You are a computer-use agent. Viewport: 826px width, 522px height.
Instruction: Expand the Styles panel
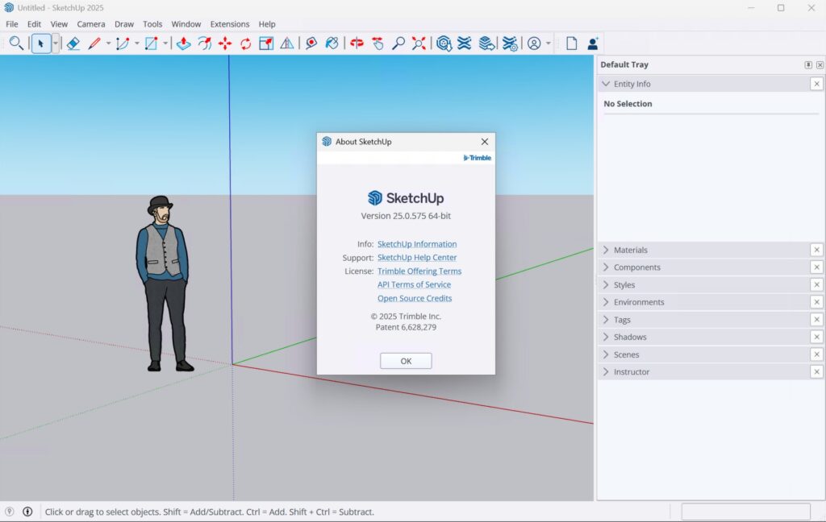606,284
